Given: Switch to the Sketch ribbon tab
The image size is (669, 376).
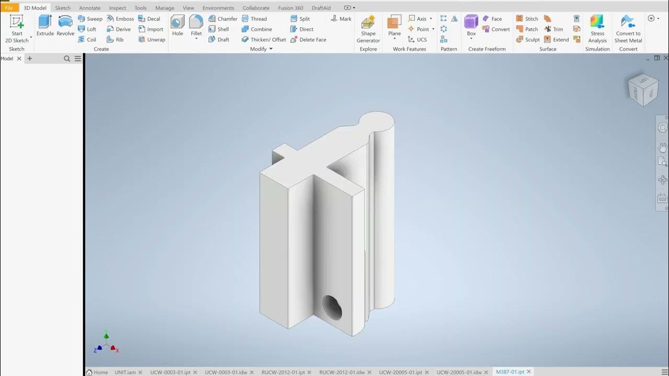Looking at the screenshot, I should [63, 8].
